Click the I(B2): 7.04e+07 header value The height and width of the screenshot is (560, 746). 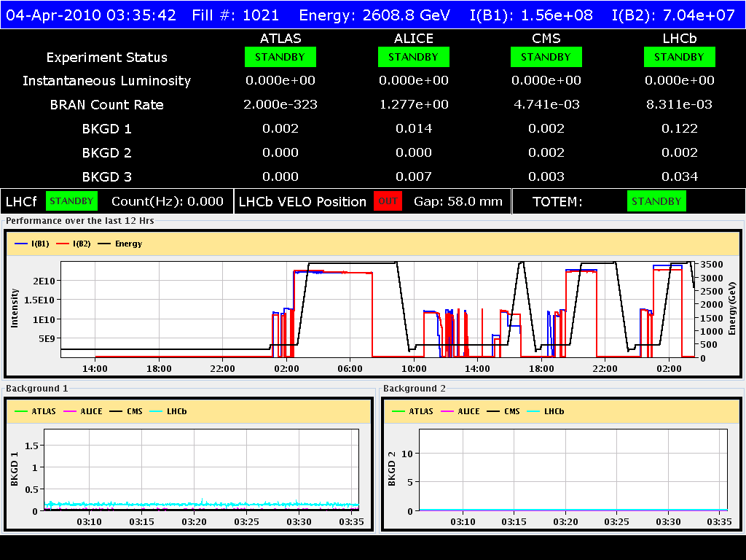[x=674, y=15]
